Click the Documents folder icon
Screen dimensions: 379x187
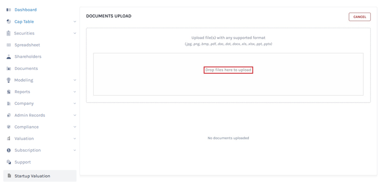9,69
